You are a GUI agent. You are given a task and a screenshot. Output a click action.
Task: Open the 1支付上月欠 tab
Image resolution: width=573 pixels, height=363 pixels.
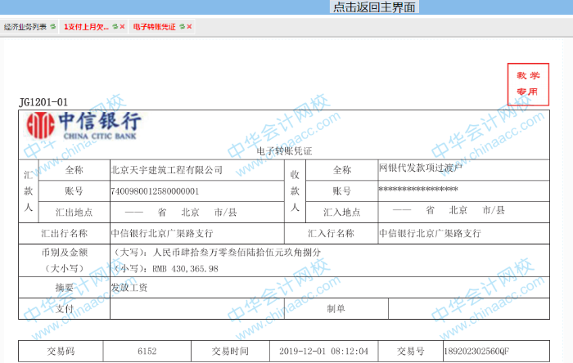[x=85, y=27]
